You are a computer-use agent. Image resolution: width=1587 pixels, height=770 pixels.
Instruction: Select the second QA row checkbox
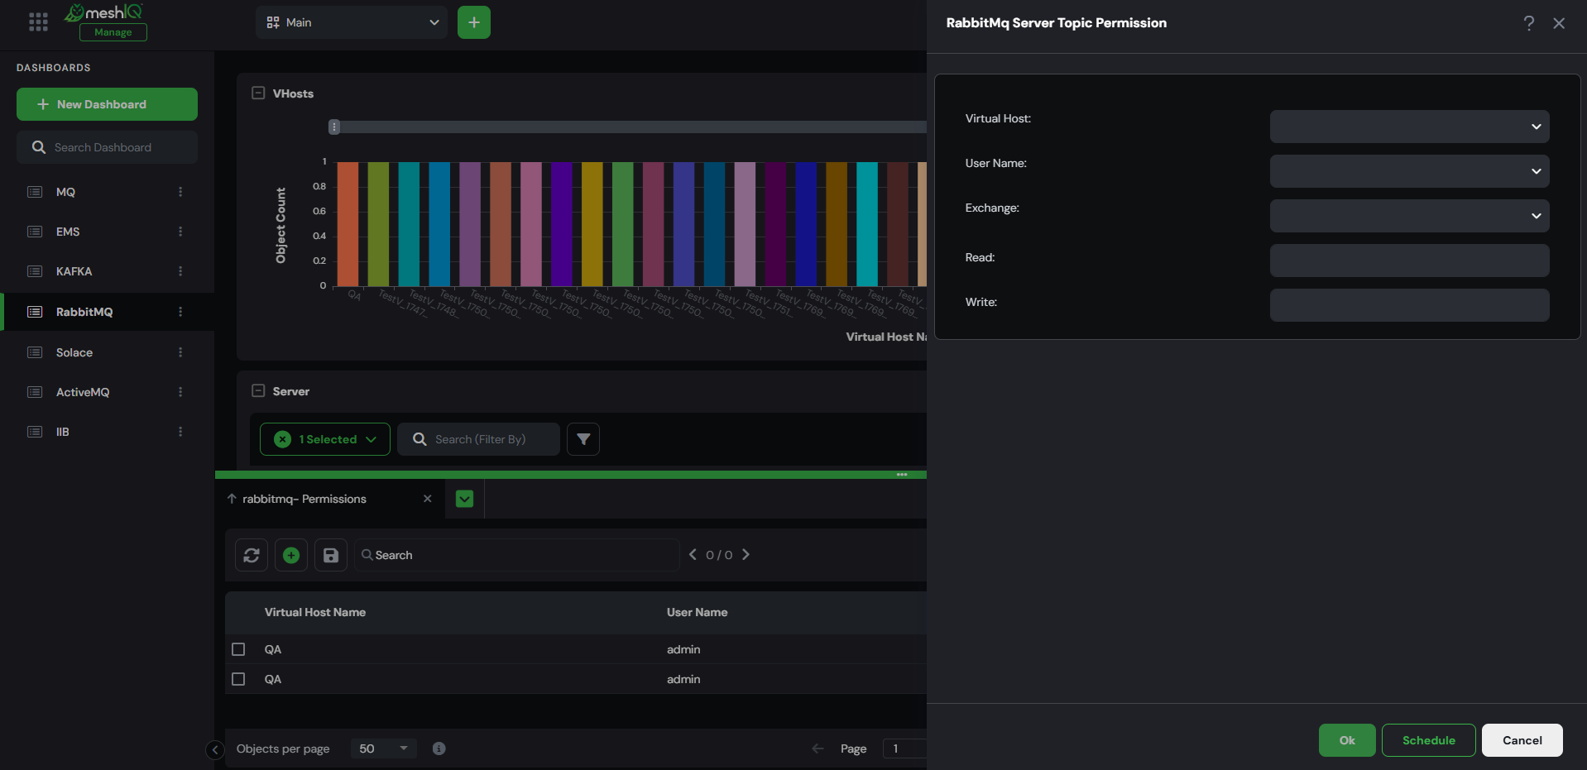pos(238,679)
